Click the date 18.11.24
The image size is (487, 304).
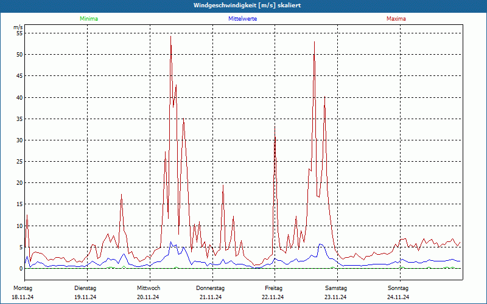[23, 297]
